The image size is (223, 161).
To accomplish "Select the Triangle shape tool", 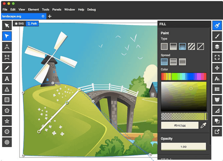I will pos(7,89).
